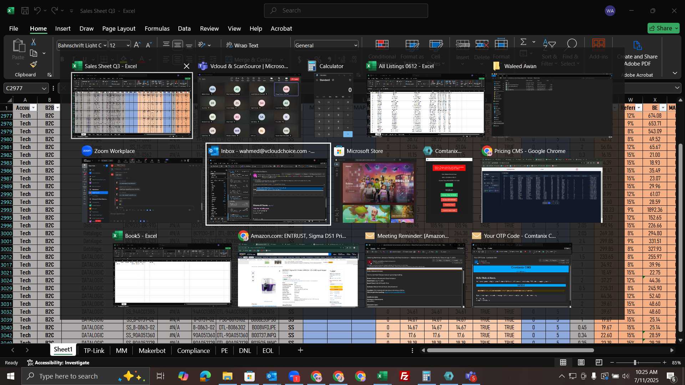Open the Data ribbon tab

click(184, 29)
